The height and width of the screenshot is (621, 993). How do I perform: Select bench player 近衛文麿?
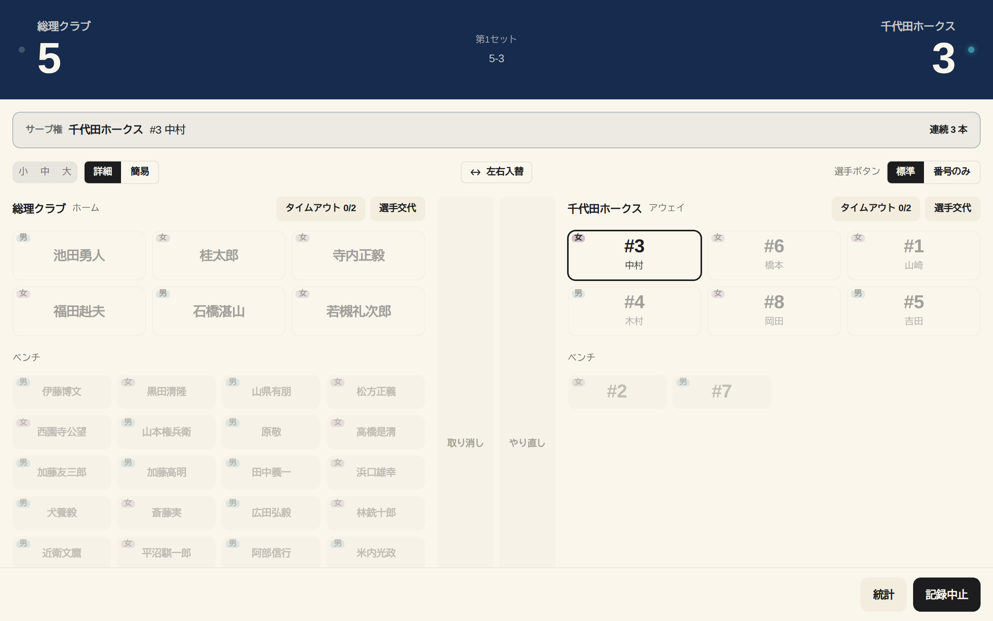pos(62,552)
